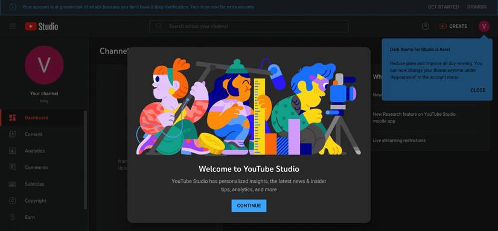
Task: Click the search across your channel field
Action: click(249, 27)
